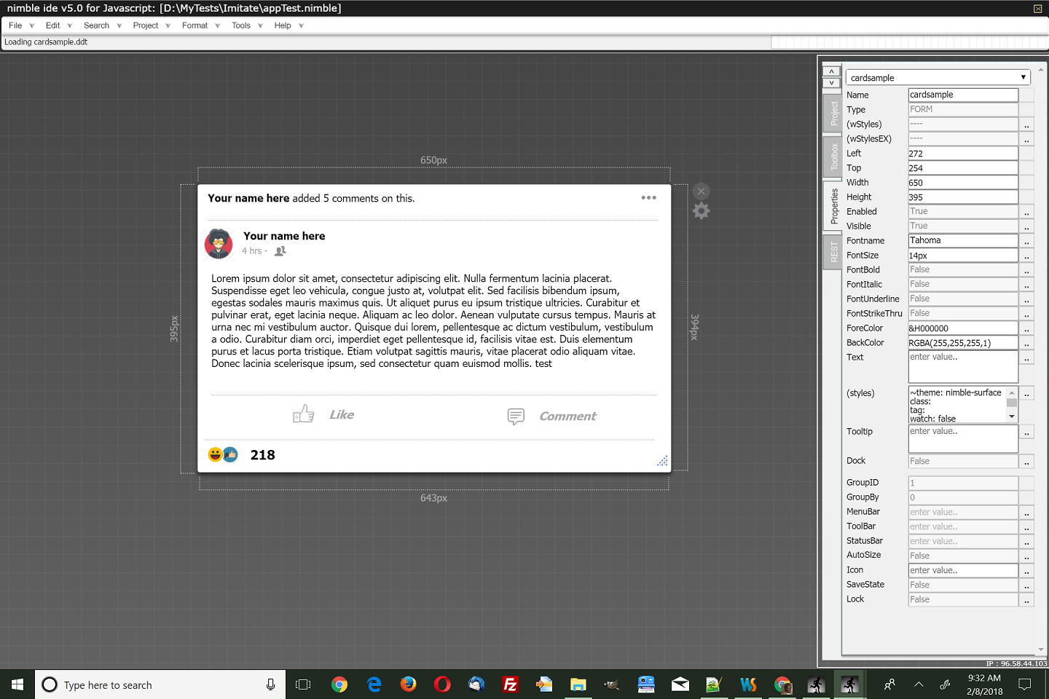Toggle the FontStrikeThru property value False
This screenshot has width=1049, height=699.
coord(963,313)
